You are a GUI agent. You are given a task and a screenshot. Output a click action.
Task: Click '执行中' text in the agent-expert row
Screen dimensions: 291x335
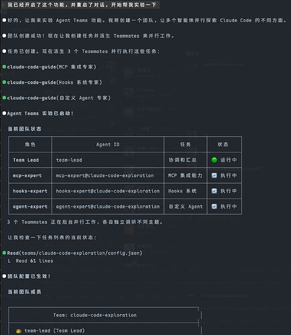click(229, 206)
